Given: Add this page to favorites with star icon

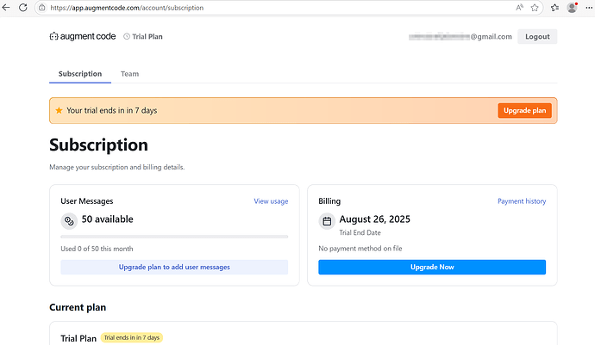Looking at the screenshot, I should (535, 7).
